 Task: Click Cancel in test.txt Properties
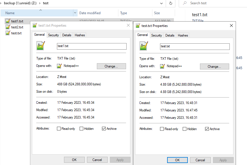(x=200, y=160)
